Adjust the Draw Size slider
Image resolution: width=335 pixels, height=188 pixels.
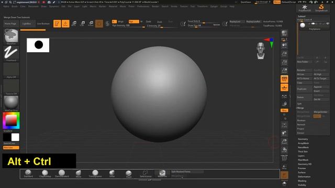point(204,26)
